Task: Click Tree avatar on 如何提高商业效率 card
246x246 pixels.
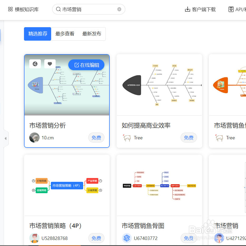Action: click(127, 138)
